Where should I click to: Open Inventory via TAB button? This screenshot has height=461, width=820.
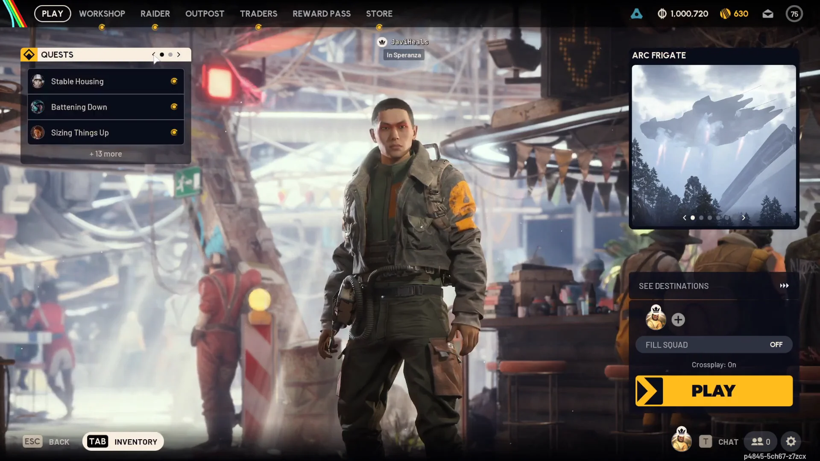[123, 441]
